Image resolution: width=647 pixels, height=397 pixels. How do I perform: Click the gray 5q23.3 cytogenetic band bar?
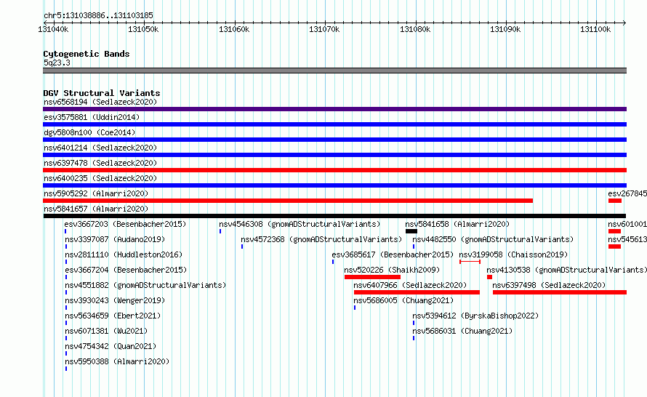pyautogui.click(x=334, y=71)
